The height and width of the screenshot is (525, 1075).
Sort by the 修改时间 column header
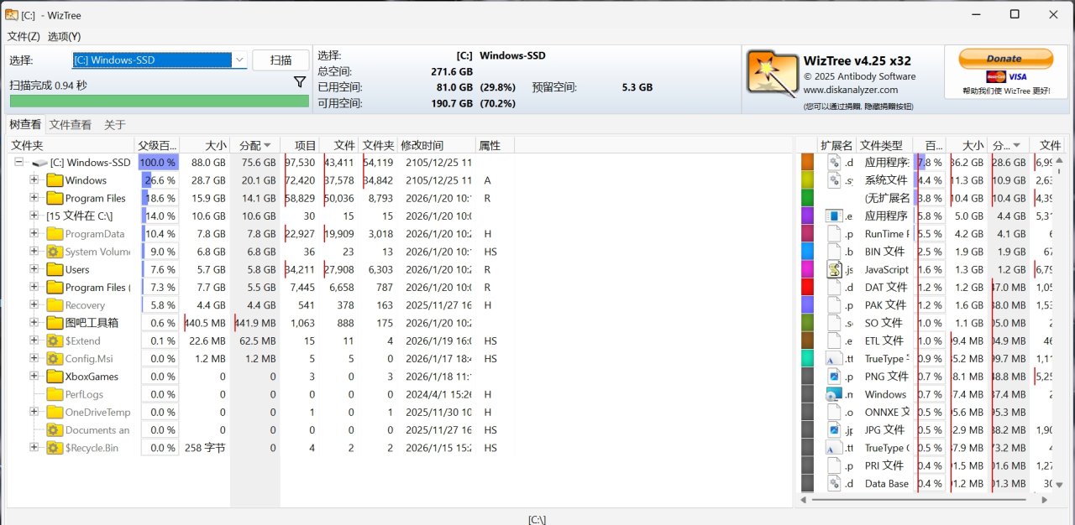(437, 145)
